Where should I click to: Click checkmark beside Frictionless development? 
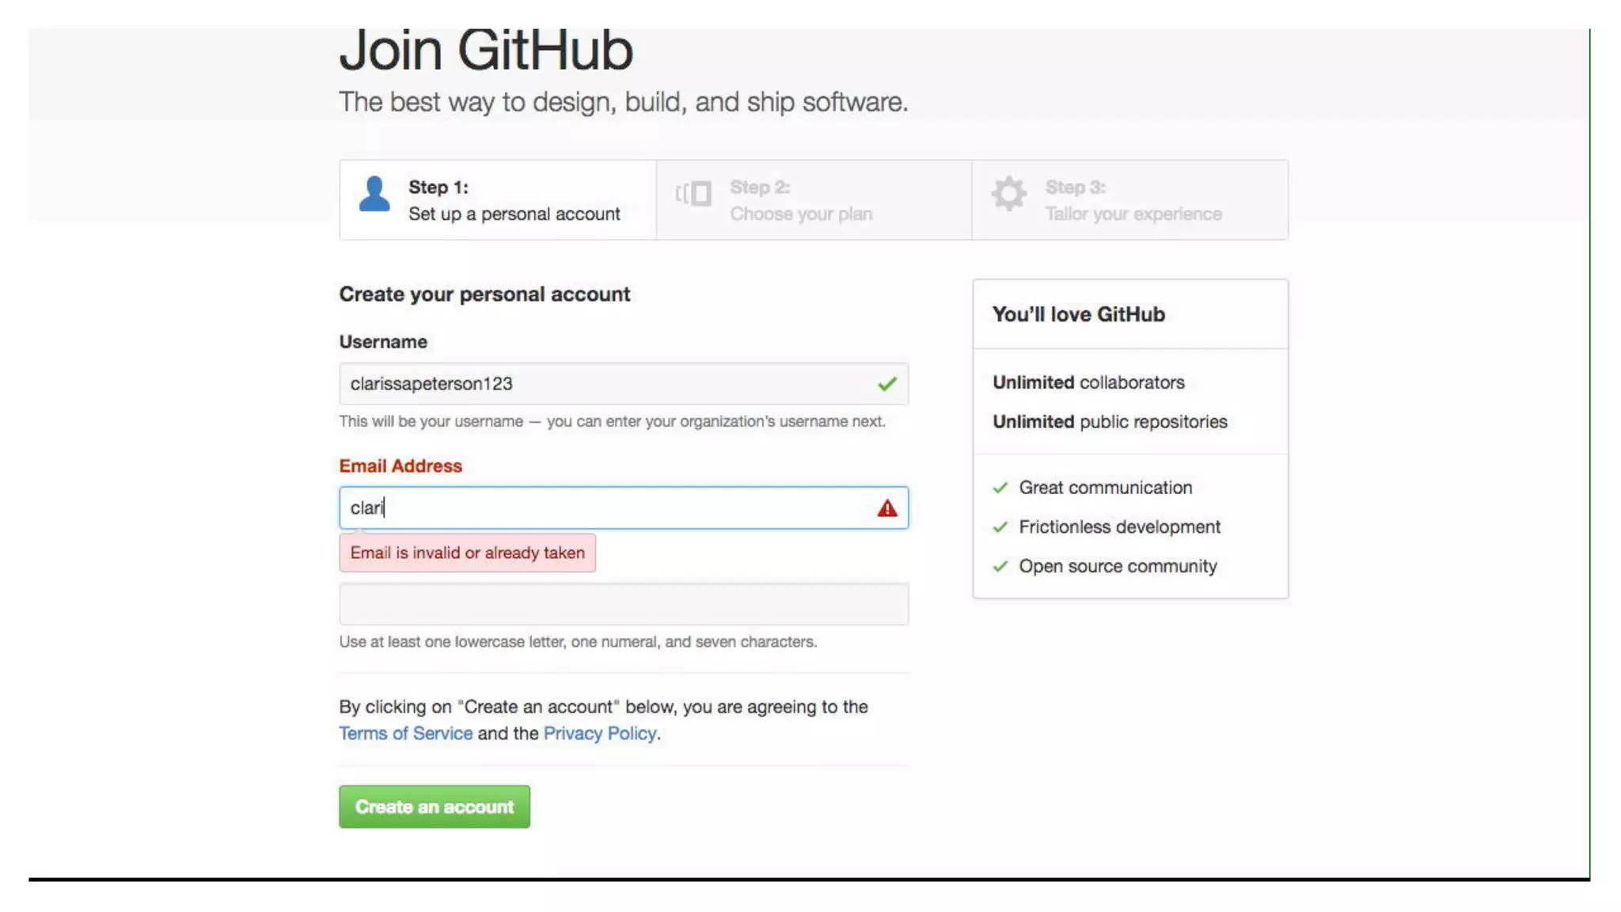pos(1000,527)
